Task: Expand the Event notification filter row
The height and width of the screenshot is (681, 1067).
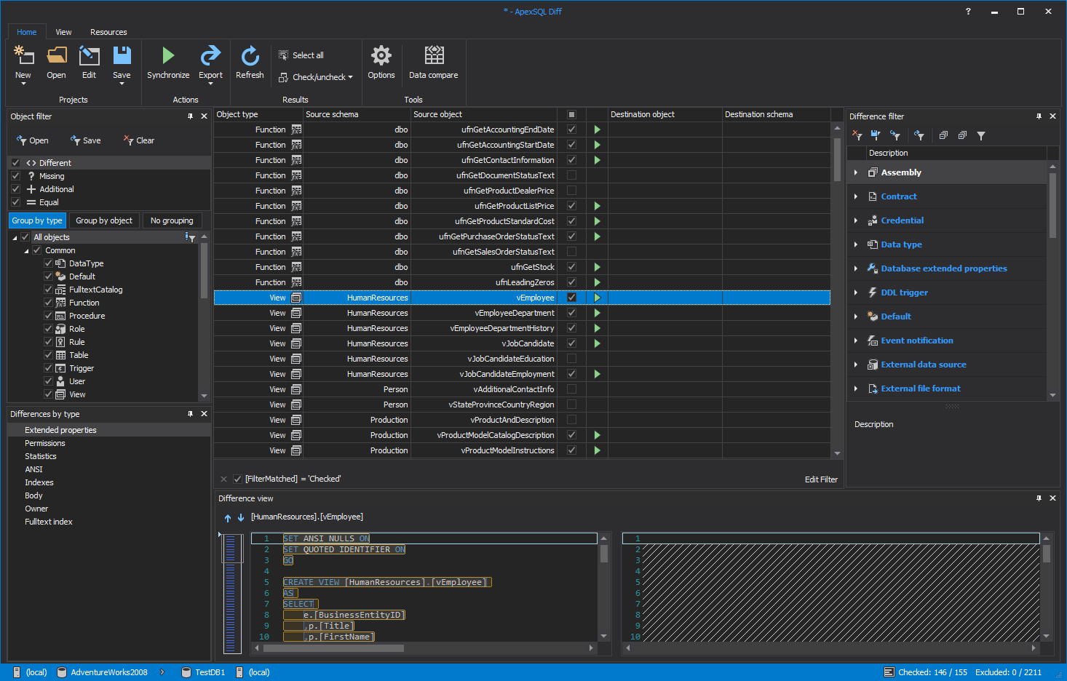Action: (856, 340)
